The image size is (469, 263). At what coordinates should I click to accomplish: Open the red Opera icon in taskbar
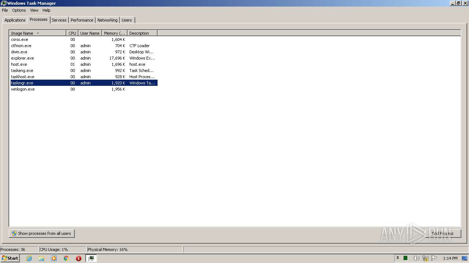coord(78,258)
